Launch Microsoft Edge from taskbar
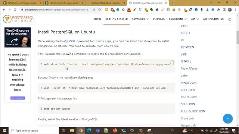Viewport: 239px width, 134px height. (x=89, y=131)
